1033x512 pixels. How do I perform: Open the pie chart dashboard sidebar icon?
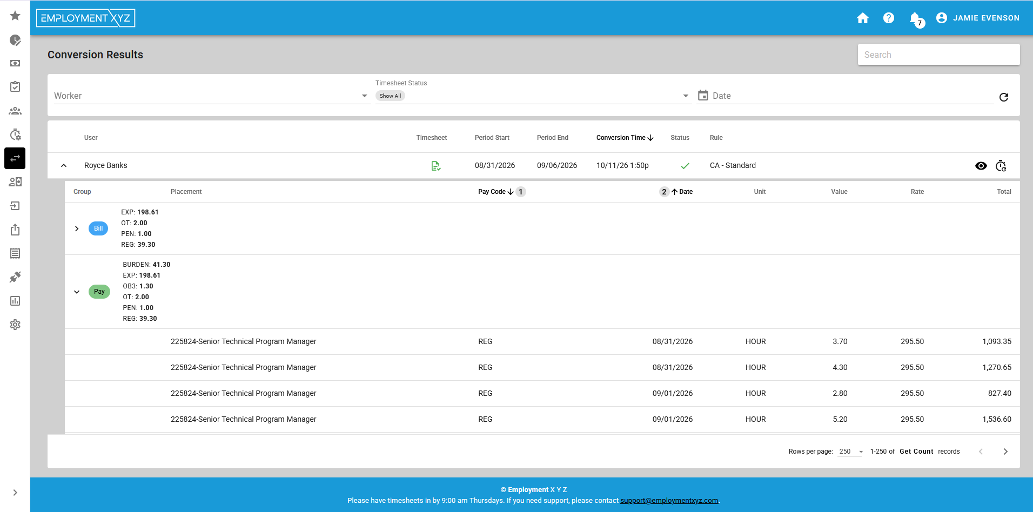tap(15, 40)
